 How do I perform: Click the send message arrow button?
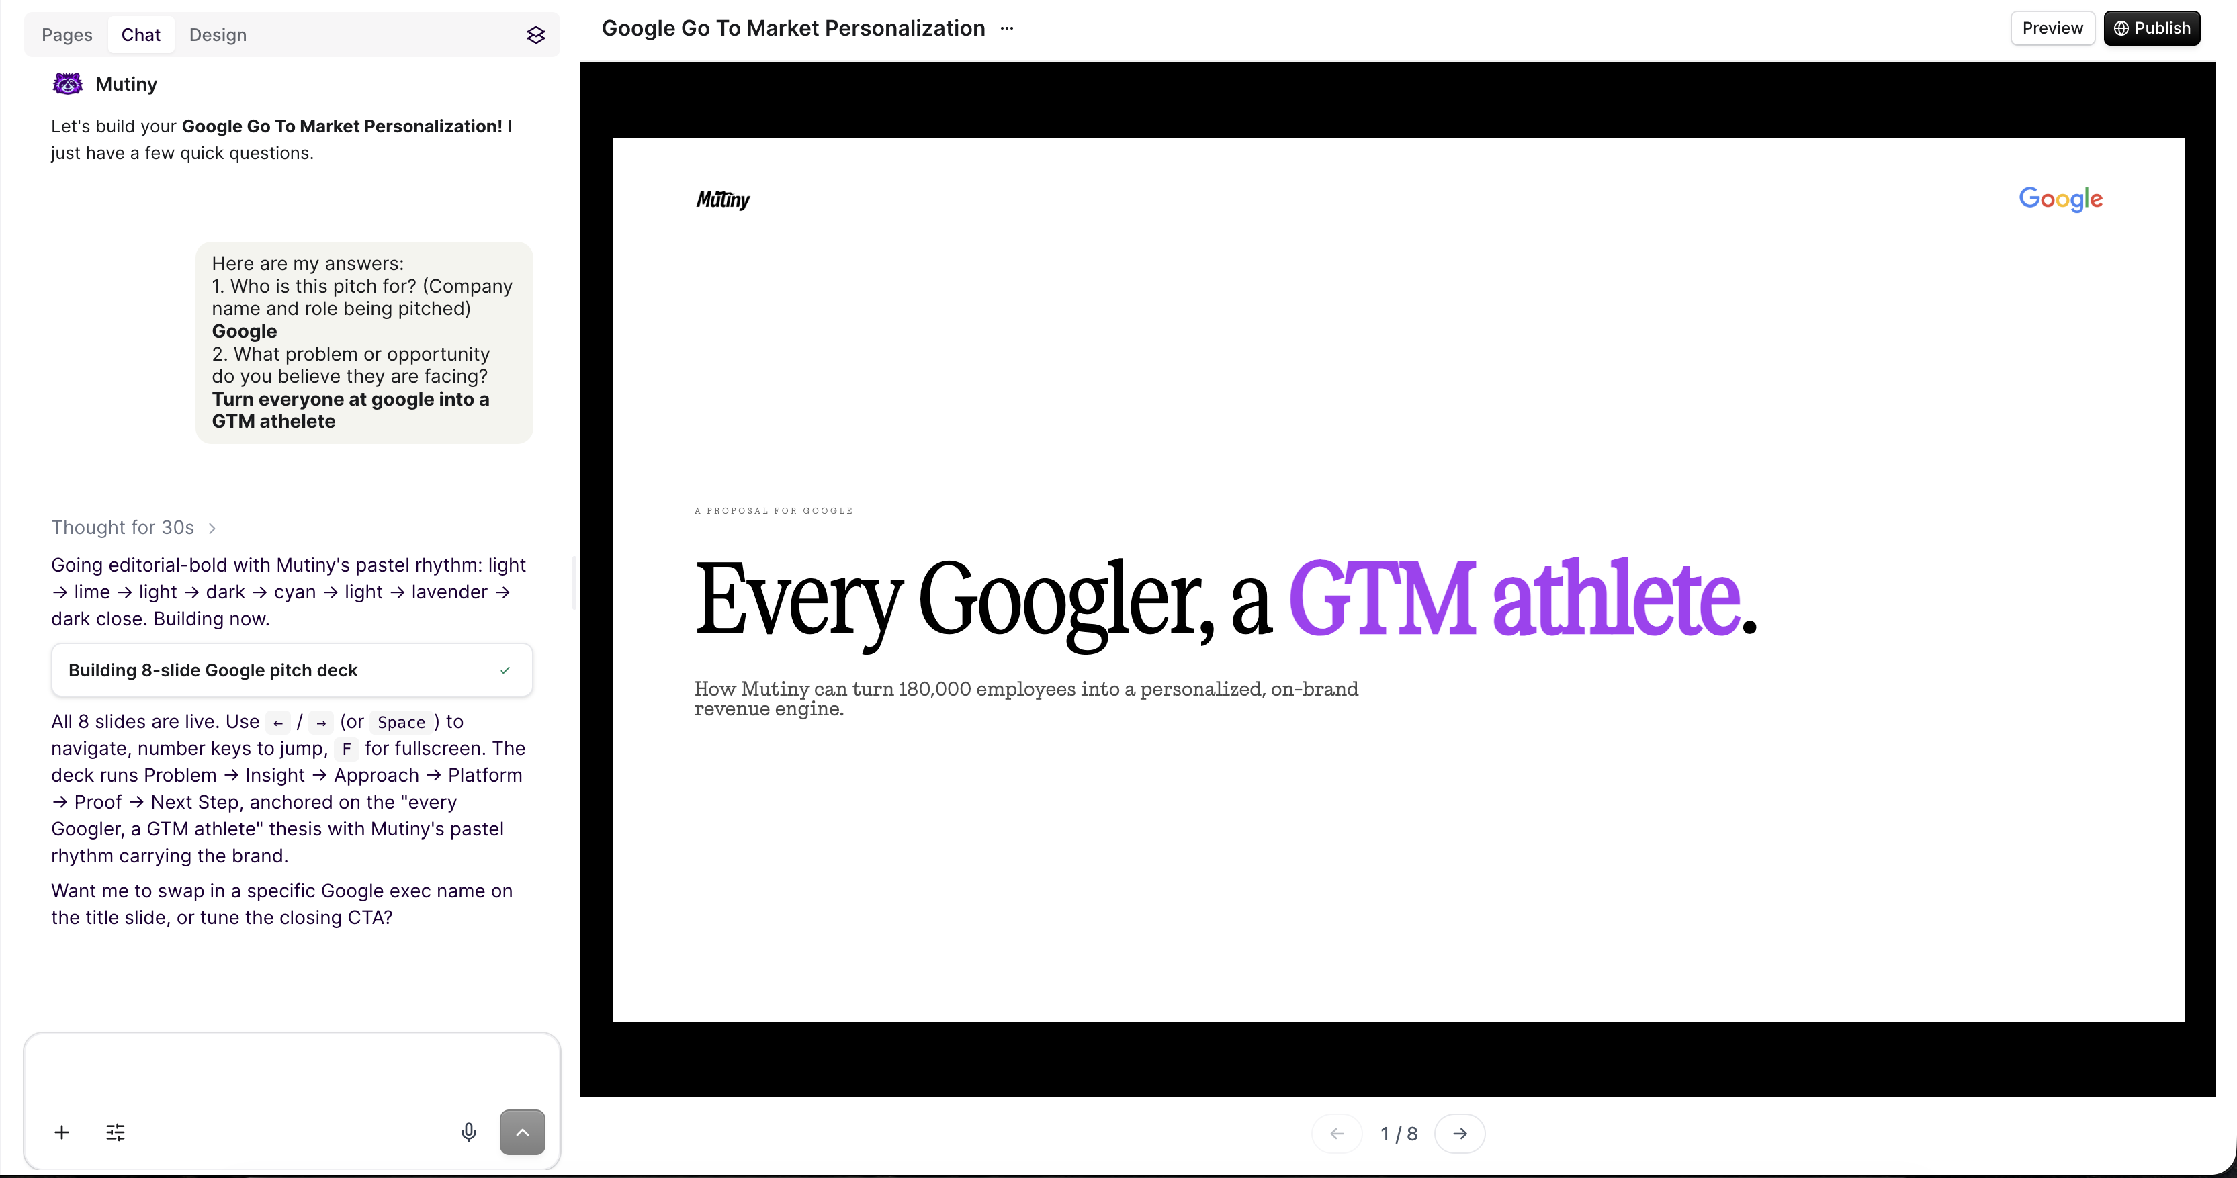pyautogui.click(x=523, y=1132)
